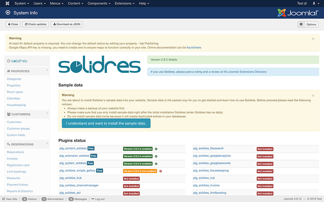Image resolution: width=324 pixels, height=202 pixels.
Task: Click the Options gear icon button
Action: pos(308,24)
